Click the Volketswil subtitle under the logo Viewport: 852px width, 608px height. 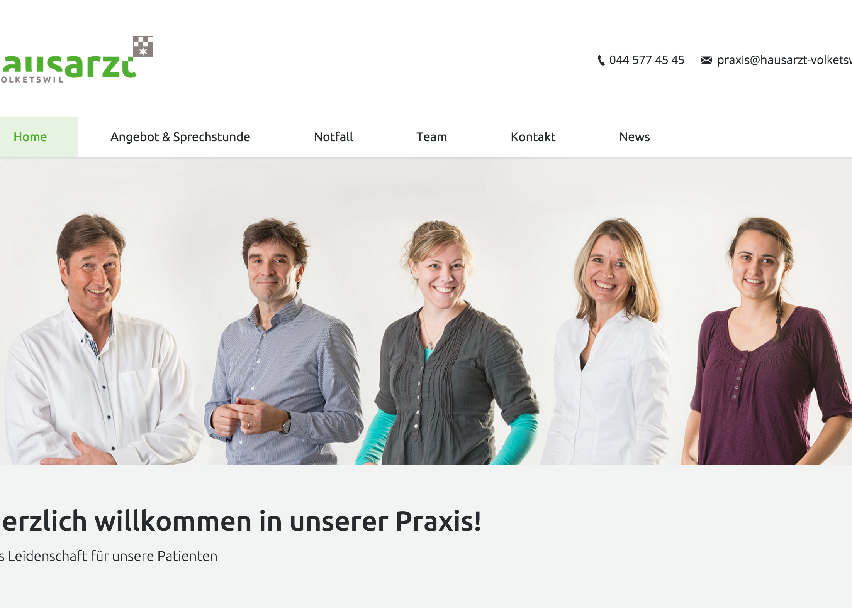tap(32, 80)
